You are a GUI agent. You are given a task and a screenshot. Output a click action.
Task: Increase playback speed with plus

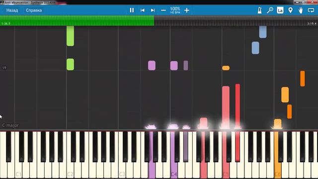pyautogui.click(x=187, y=10)
